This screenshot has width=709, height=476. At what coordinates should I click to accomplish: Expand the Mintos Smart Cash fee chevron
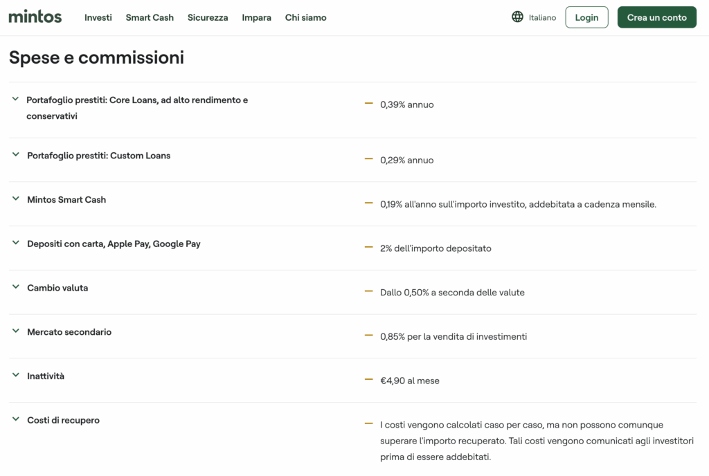[x=16, y=199]
